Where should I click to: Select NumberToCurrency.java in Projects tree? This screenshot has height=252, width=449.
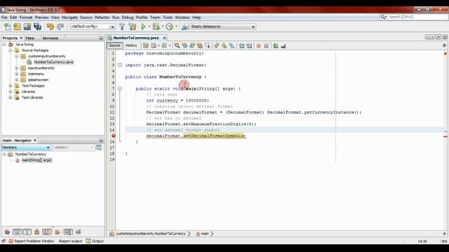(x=53, y=62)
